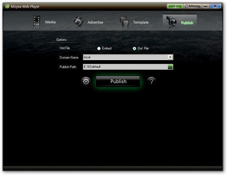The image size is (227, 175).
Task: Minimize the Moyea Web Player window
Action: click(205, 6)
